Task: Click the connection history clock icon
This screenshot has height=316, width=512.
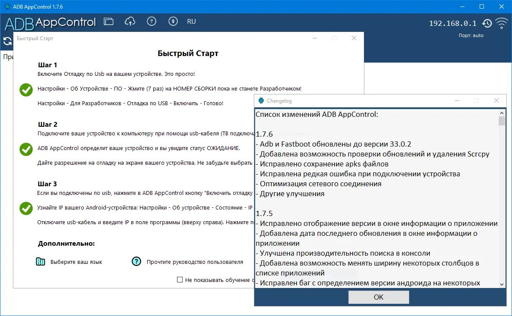Action: [487, 23]
